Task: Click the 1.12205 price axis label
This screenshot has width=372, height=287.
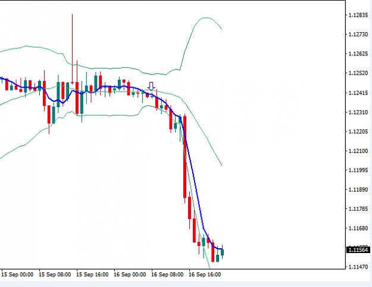Action: (358, 132)
